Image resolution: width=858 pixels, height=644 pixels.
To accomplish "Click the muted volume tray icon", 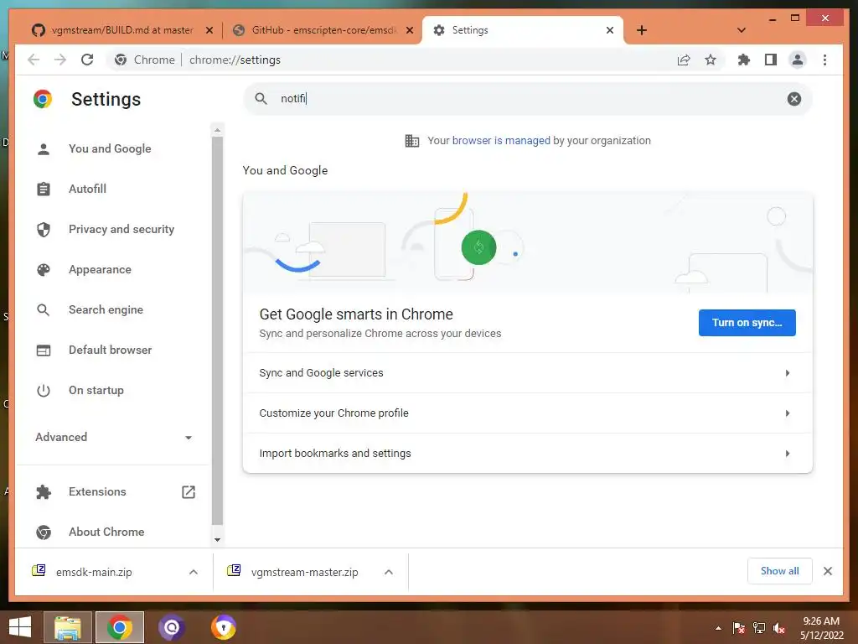I will click(779, 628).
